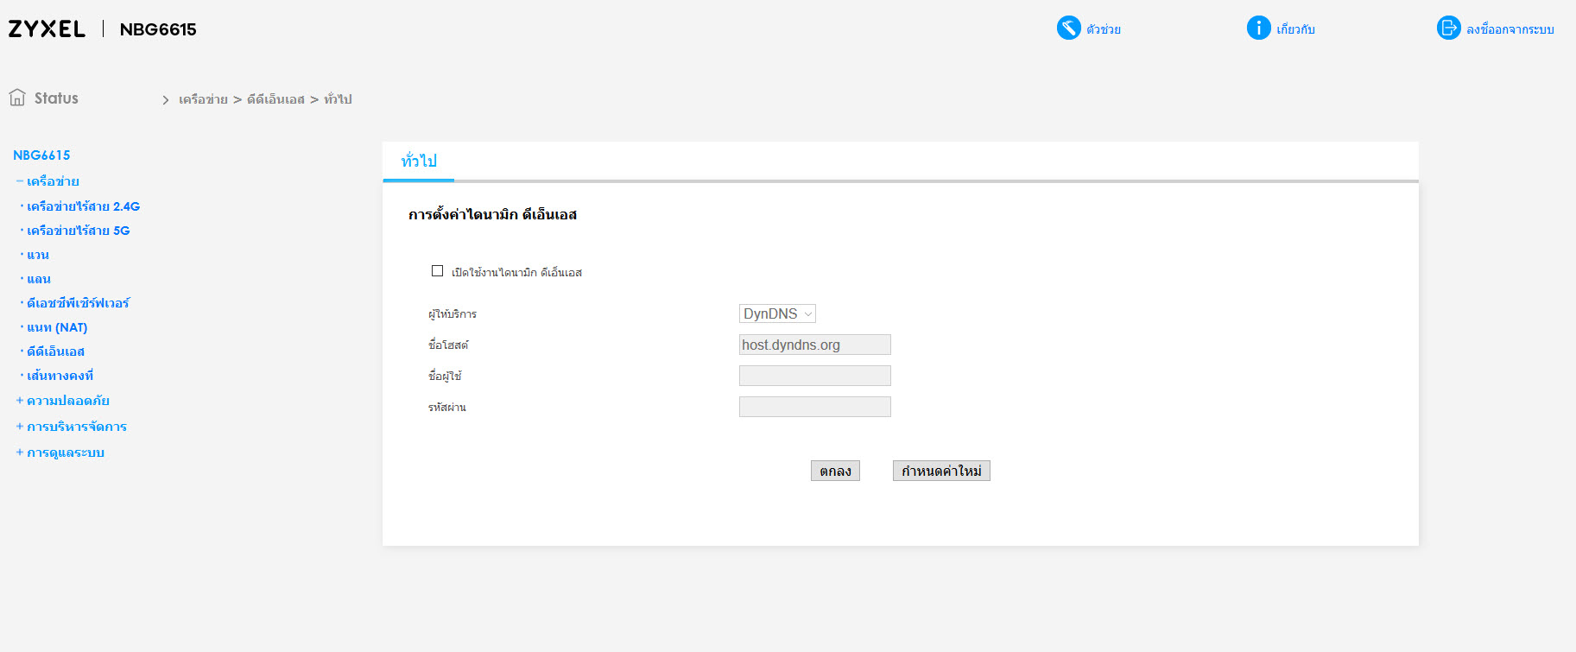Image resolution: width=1576 pixels, height=652 pixels.
Task: Open the DynDNS provider dropdown
Action: tap(777, 313)
